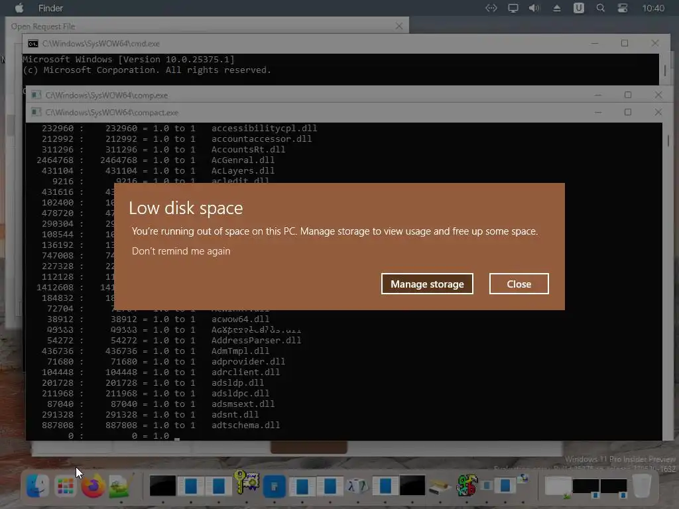Click the AccountsRt.dll entry

click(x=248, y=149)
